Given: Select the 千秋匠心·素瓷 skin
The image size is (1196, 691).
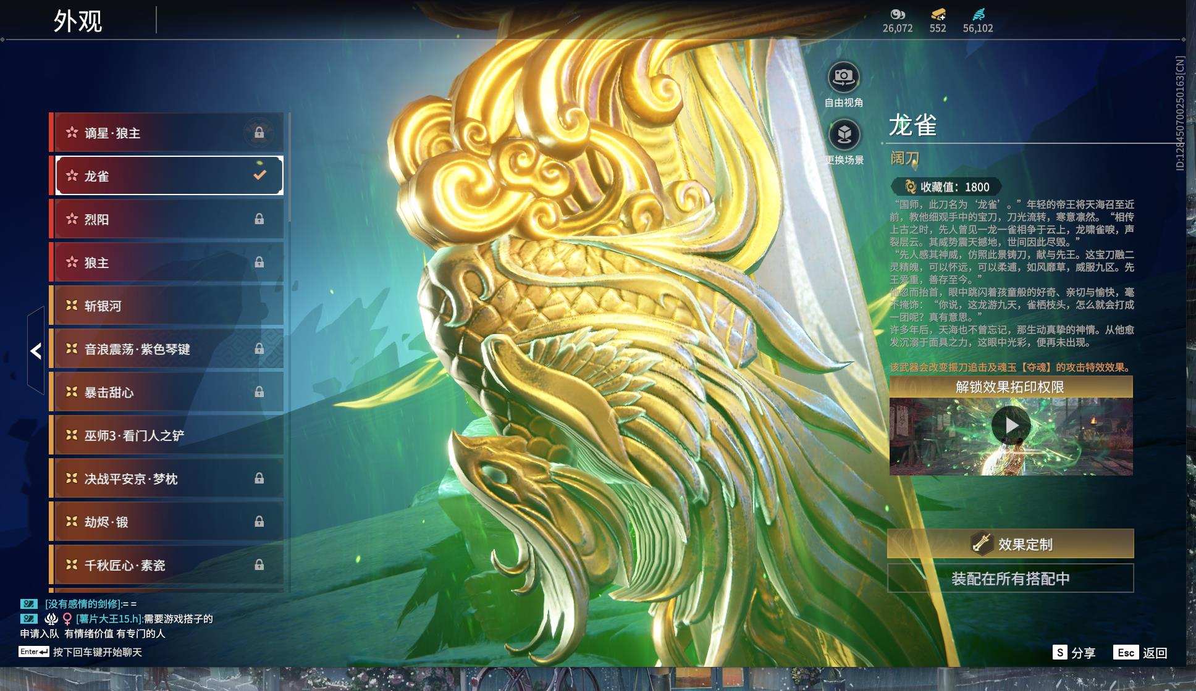Looking at the screenshot, I should [x=166, y=564].
